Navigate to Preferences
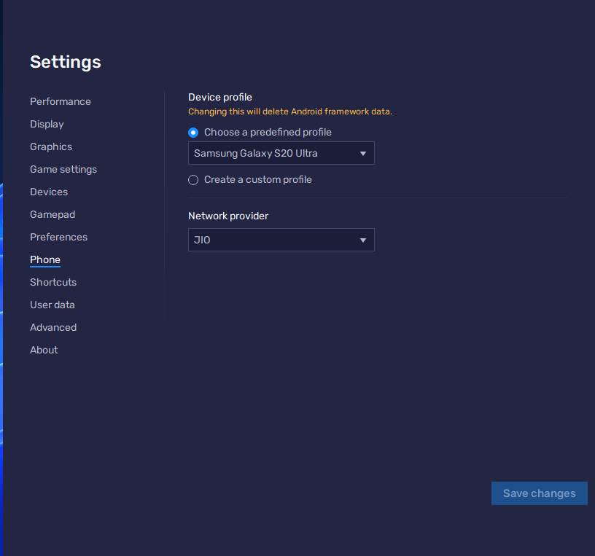This screenshot has height=556, width=595. coord(58,237)
